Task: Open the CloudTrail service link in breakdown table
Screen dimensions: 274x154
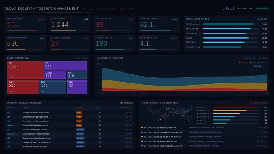Action: [12, 134]
